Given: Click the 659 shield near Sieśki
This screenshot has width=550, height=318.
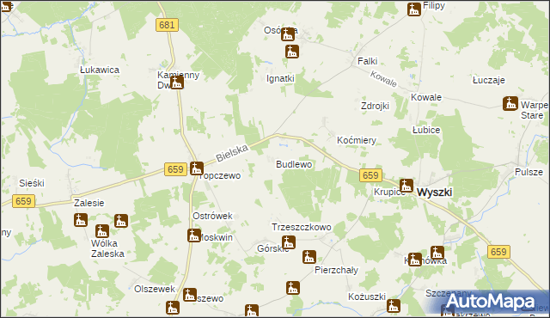Looking at the screenshot, I should click(23, 201).
